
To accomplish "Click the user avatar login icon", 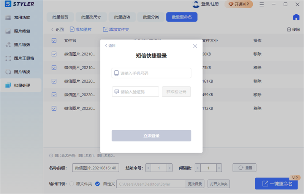I will pyautogui.click(x=196, y=5).
